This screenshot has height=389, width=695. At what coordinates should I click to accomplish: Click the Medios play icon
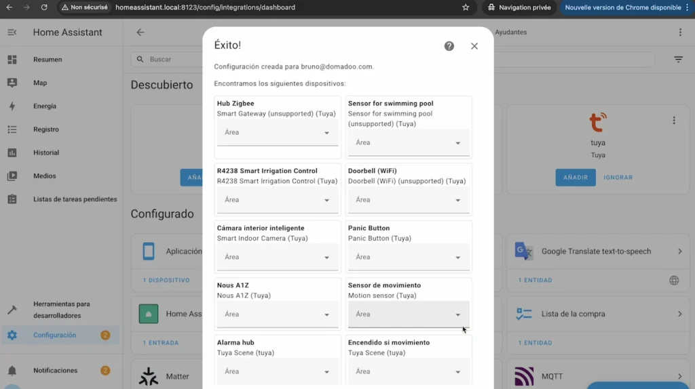tap(12, 176)
